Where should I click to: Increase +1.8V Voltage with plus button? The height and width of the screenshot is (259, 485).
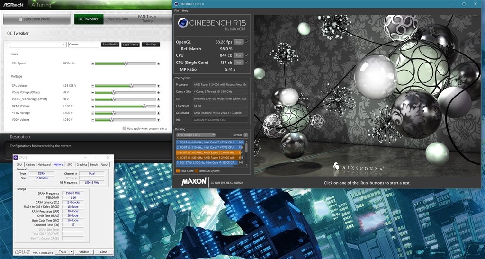pyautogui.click(x=158, y=113)
